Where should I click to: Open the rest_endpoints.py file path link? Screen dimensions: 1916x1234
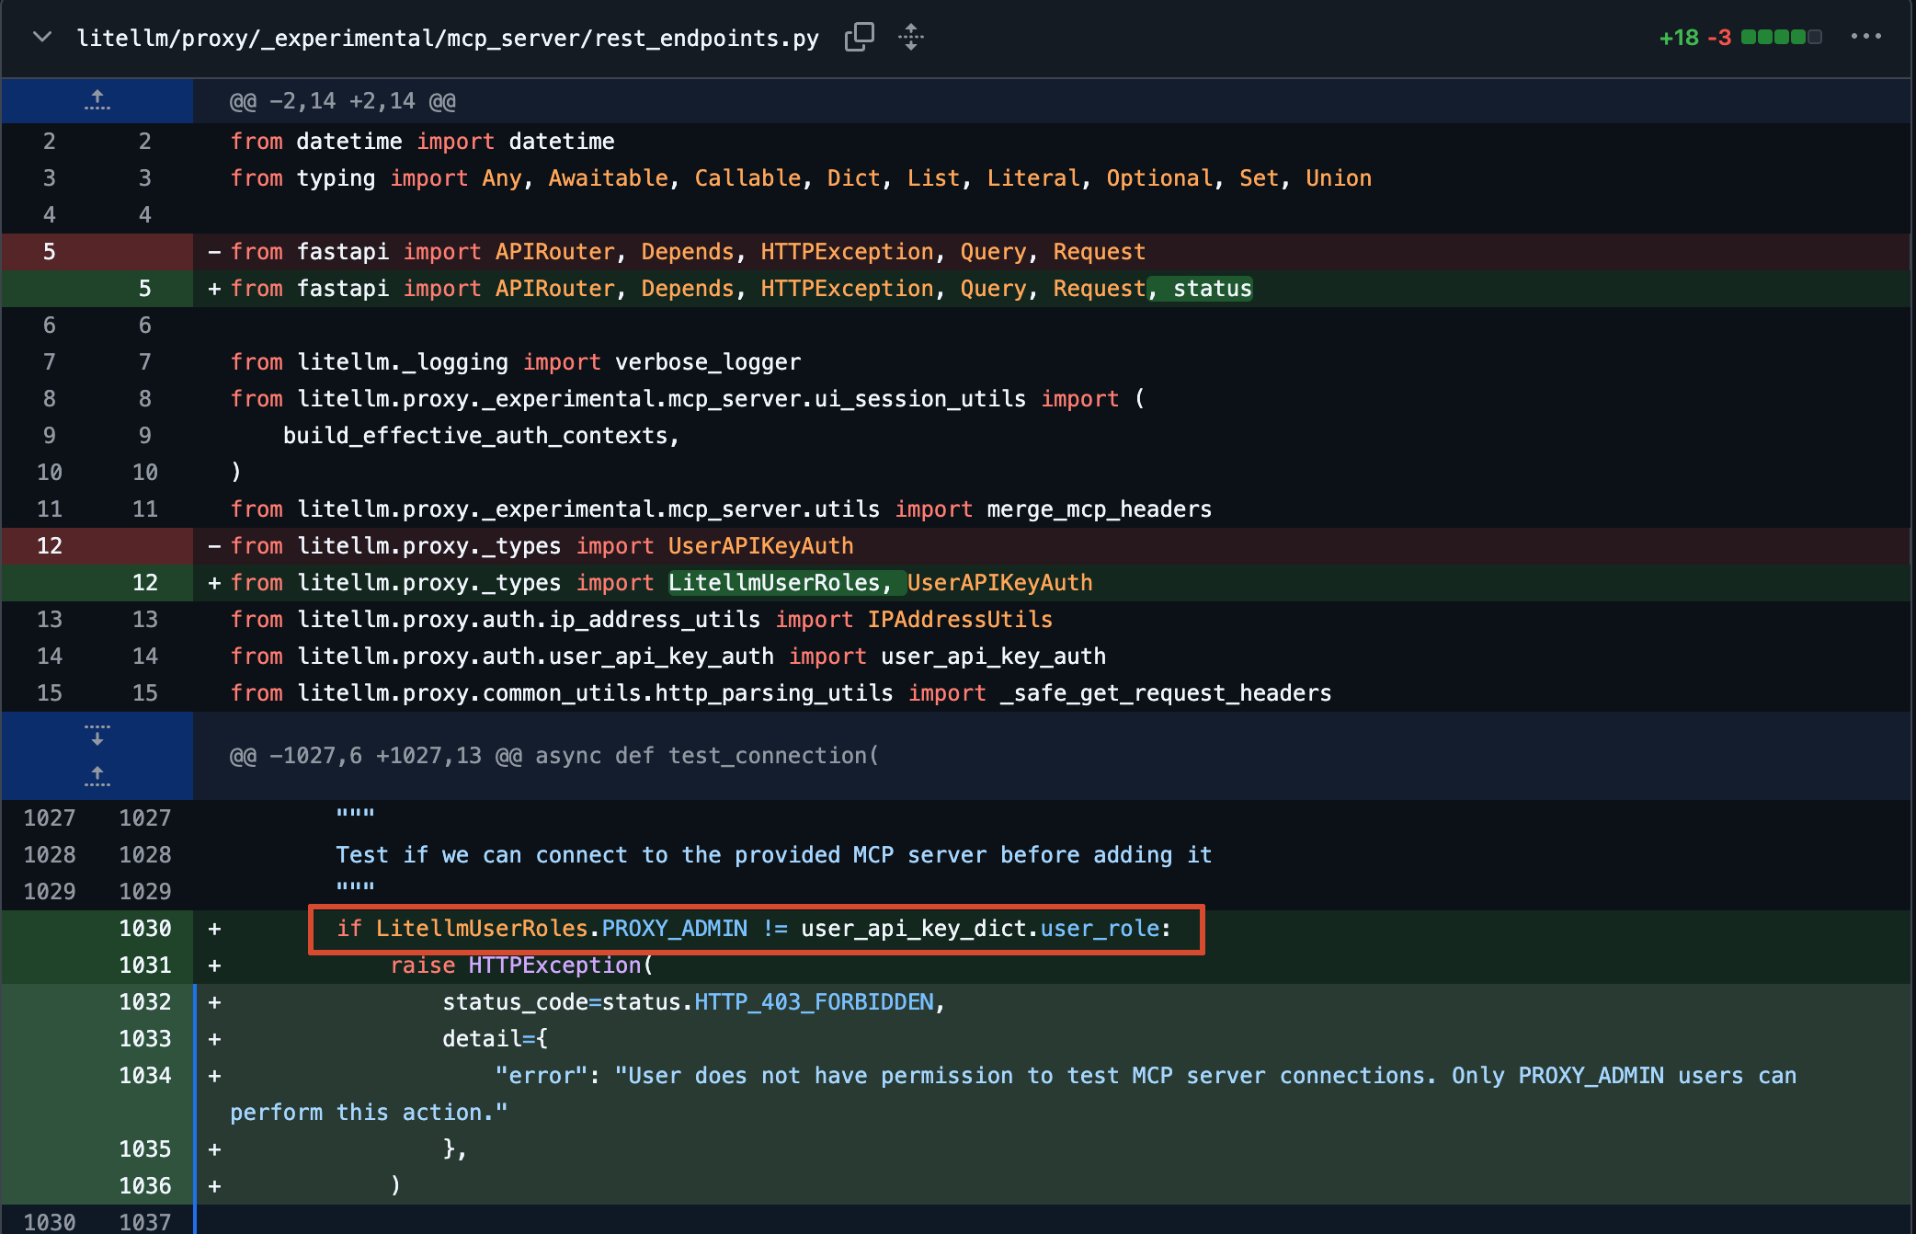448,38
